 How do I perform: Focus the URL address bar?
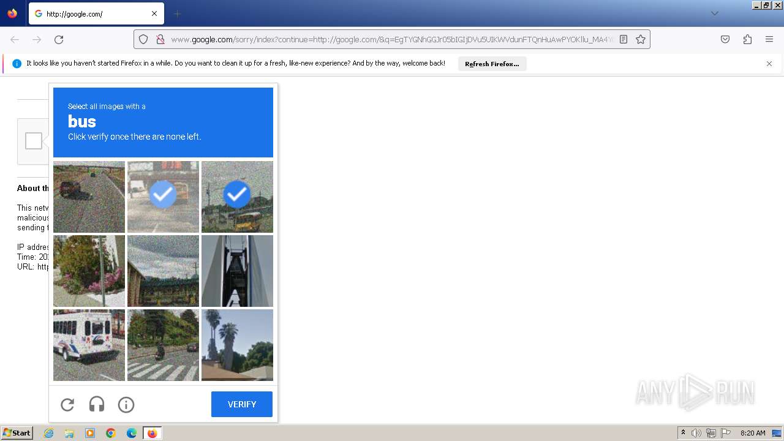[392, 39]
